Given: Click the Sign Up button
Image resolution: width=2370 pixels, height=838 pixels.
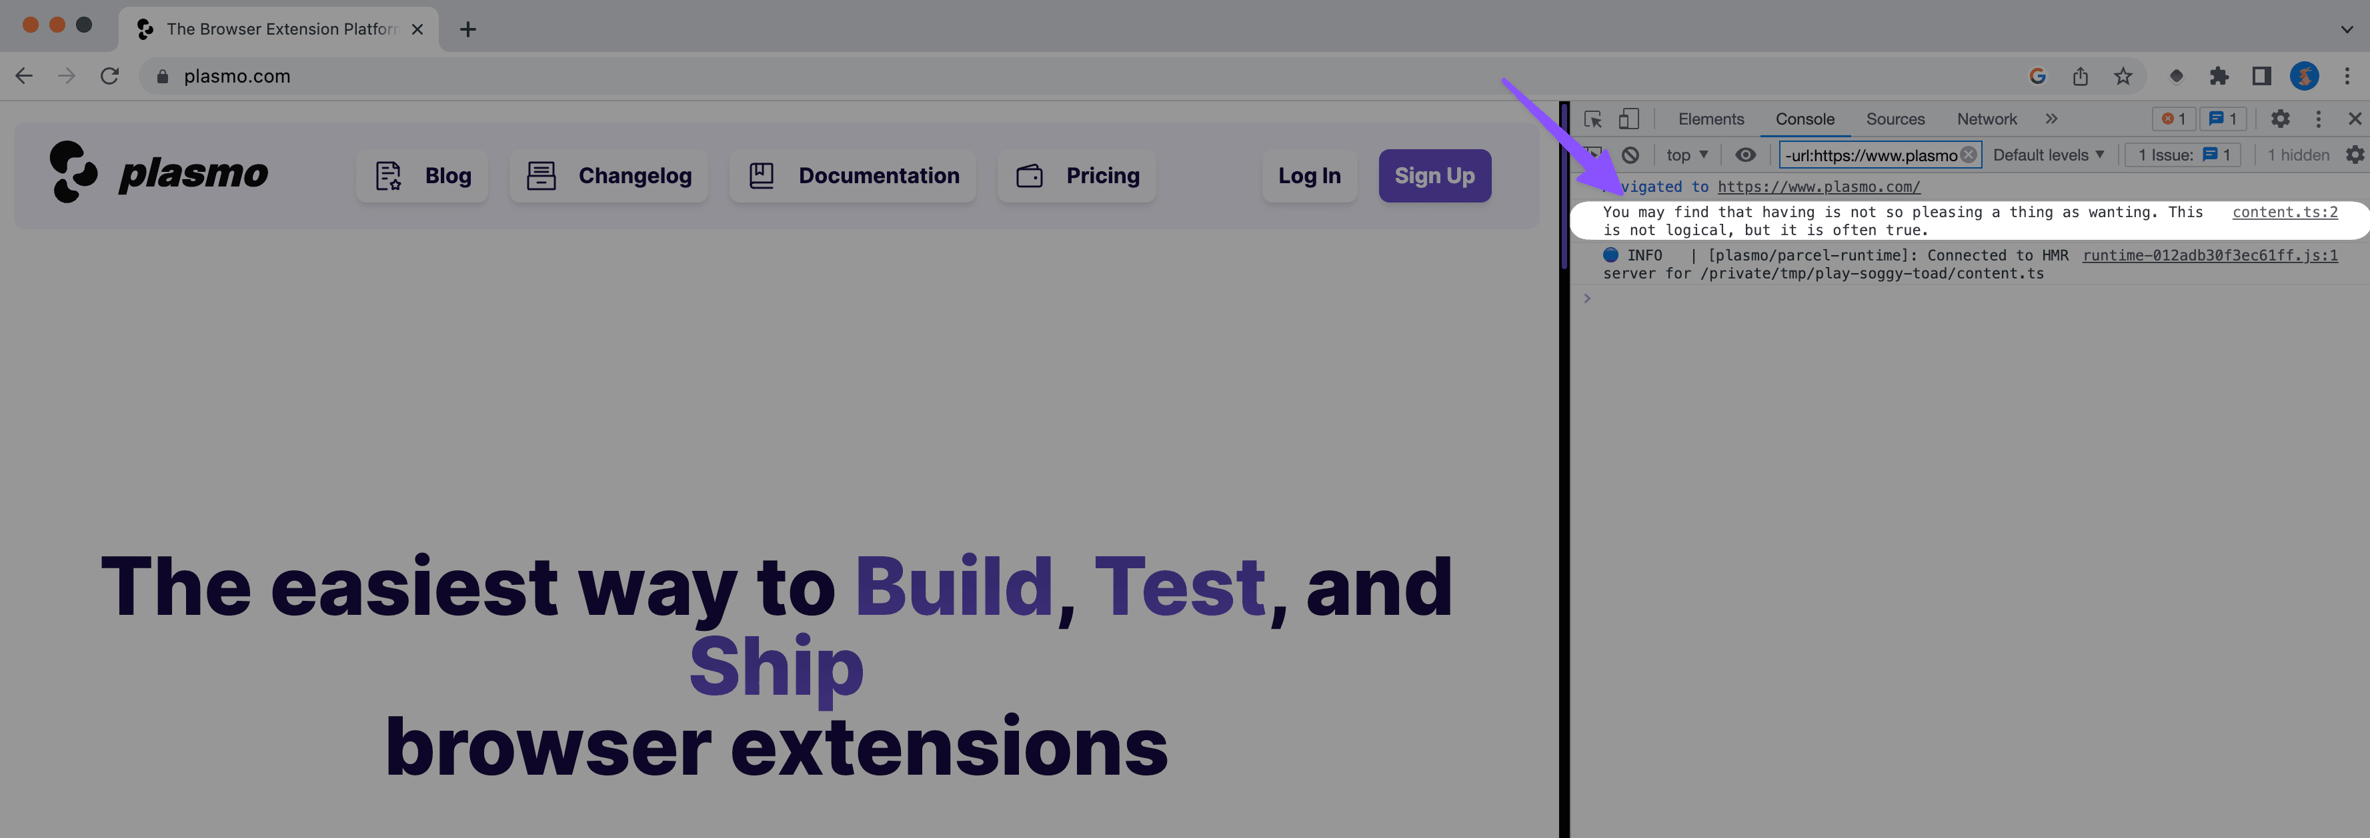Looking at the screenshot, I should [1434, 175].
